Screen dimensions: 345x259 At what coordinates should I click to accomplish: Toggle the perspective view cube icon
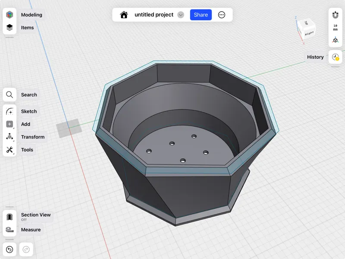(336, 40)
